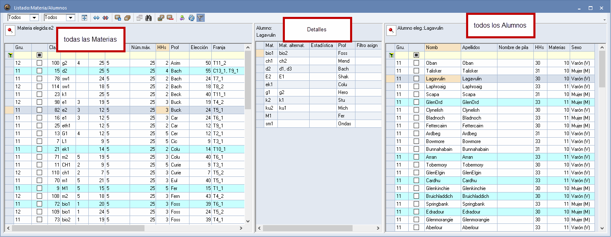Toggle the highlighted funnel filter toolbar icon
This screenshot has height=237, width=611.
[200, 18]
